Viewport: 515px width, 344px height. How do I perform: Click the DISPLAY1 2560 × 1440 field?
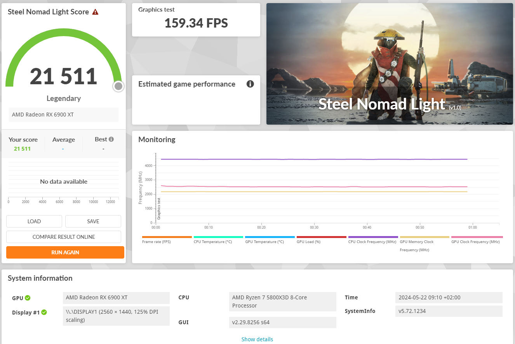pos(116,316)
